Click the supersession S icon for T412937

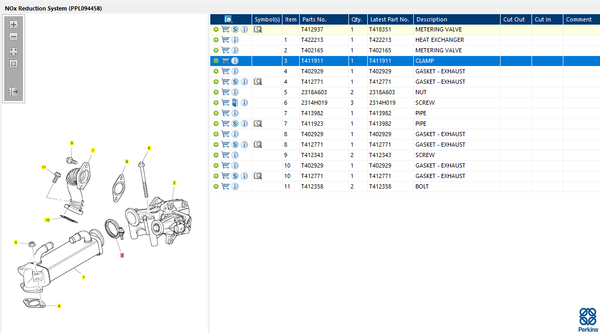235,29
